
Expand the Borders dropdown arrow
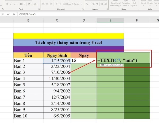24,4
